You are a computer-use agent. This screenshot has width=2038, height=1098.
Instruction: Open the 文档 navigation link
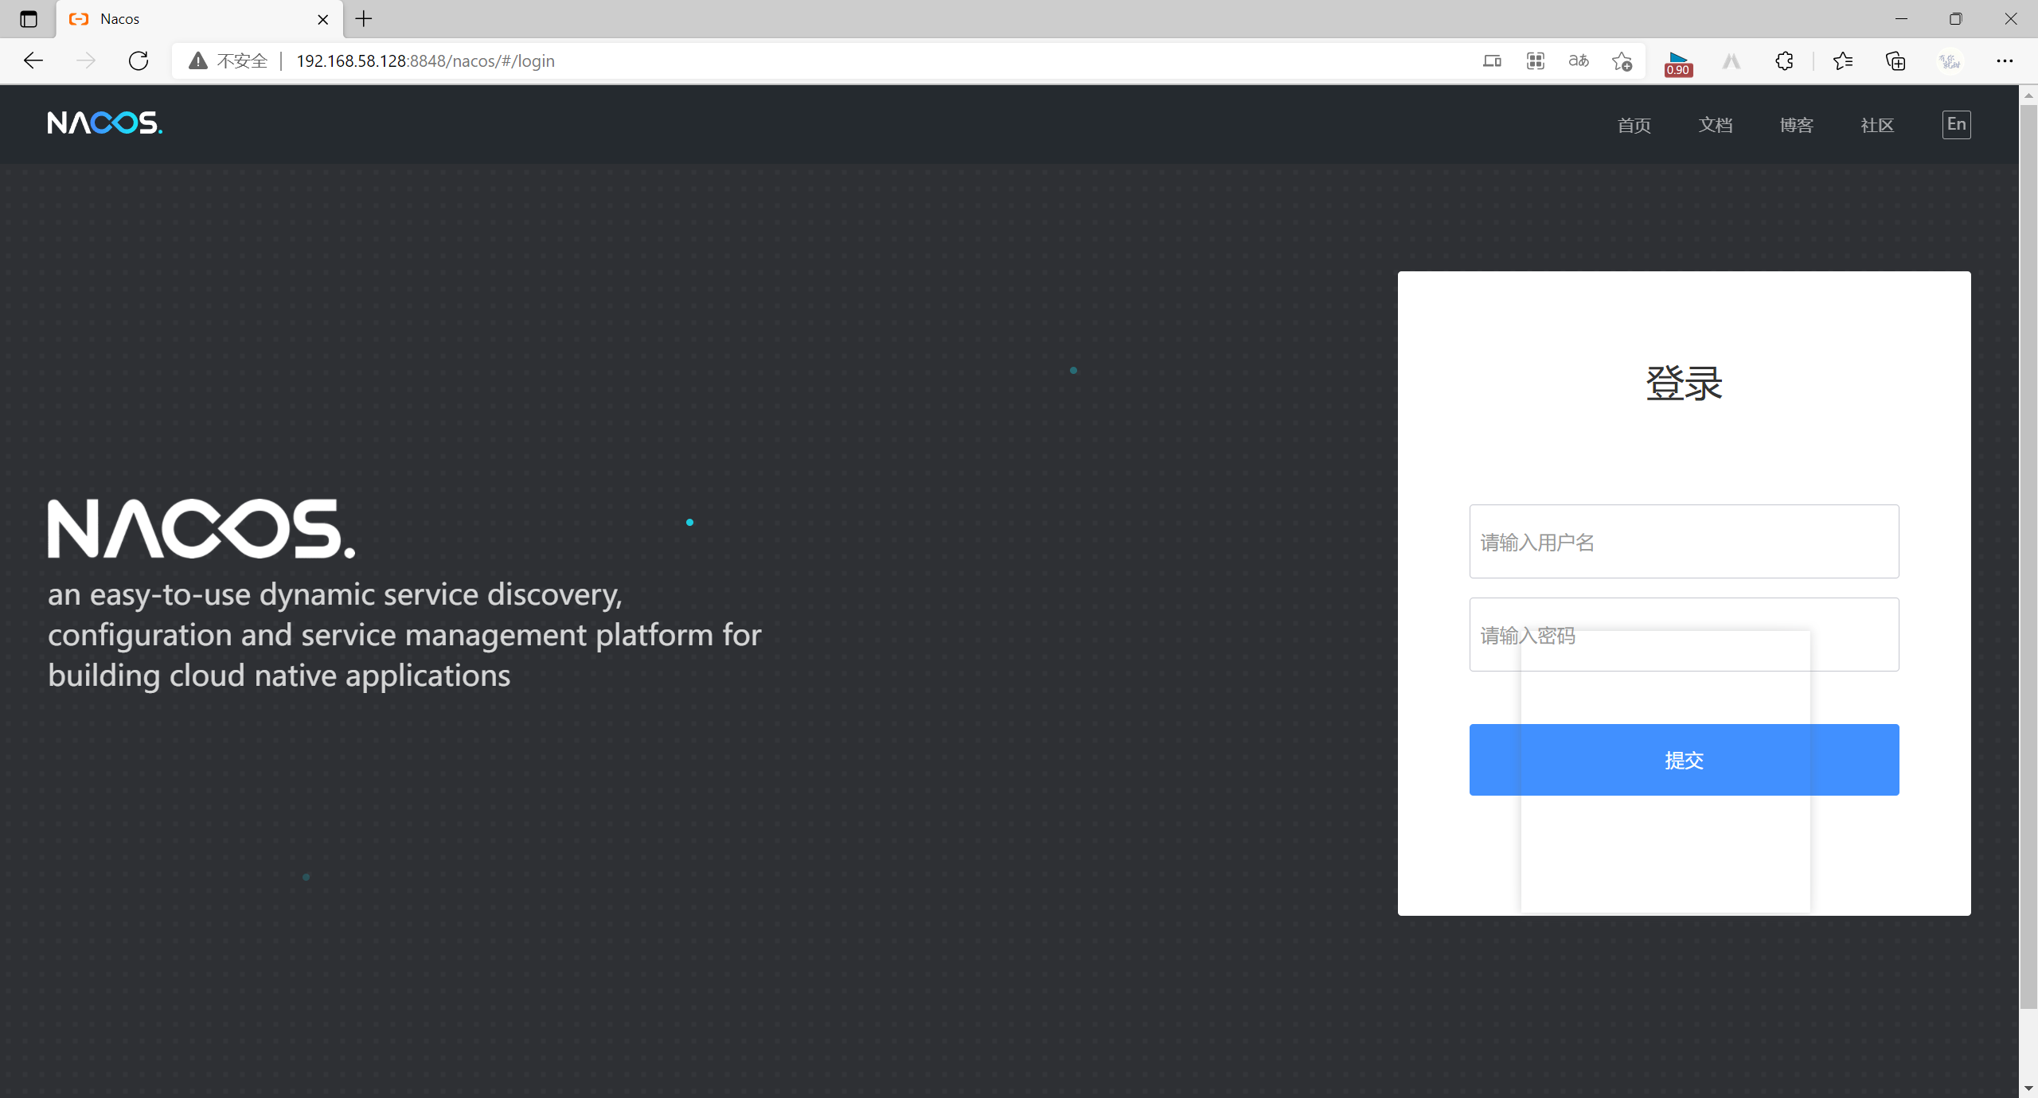click(1715, 125)
